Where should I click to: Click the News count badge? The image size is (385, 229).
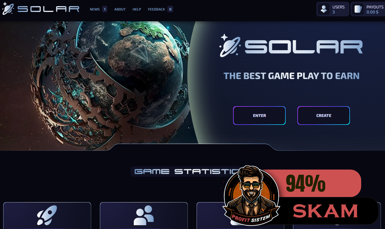coord(105,9)
